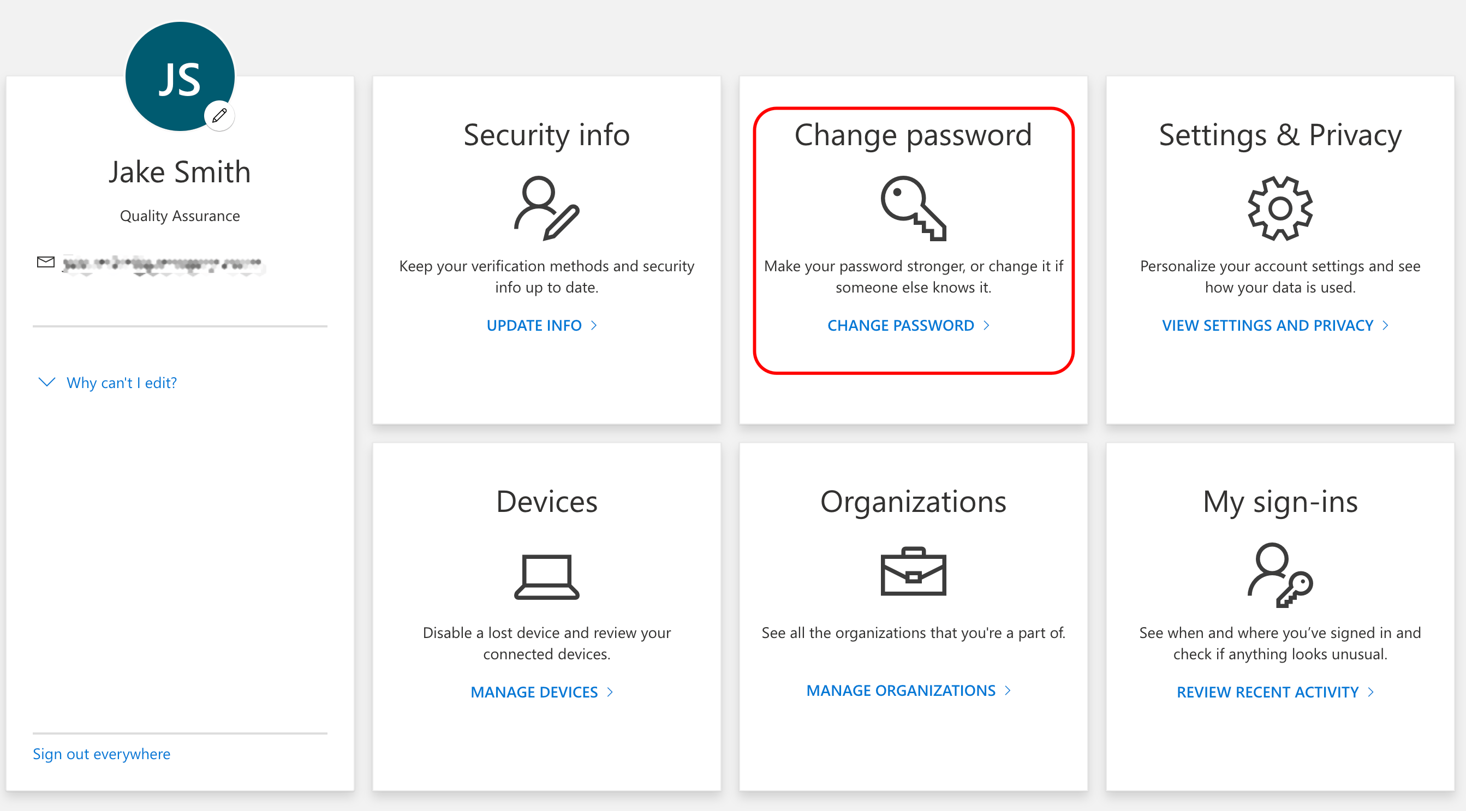Click the person-key icon under My sign-ins
This screenshot has height=811, width=1466.
click(x=1279, y=575)
